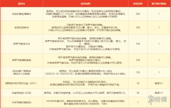This screenshot has width=171, height=108.
Task: Click the 道具名 column header
Action: pyautogui.click(x=21, y=3)
